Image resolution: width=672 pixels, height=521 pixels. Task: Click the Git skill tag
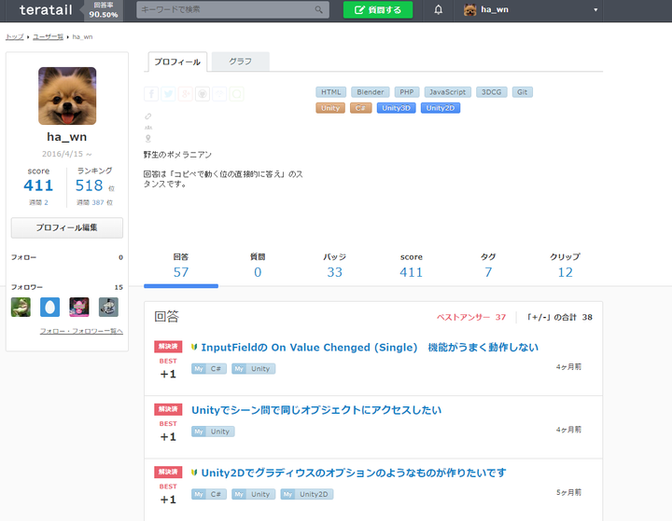522,92
